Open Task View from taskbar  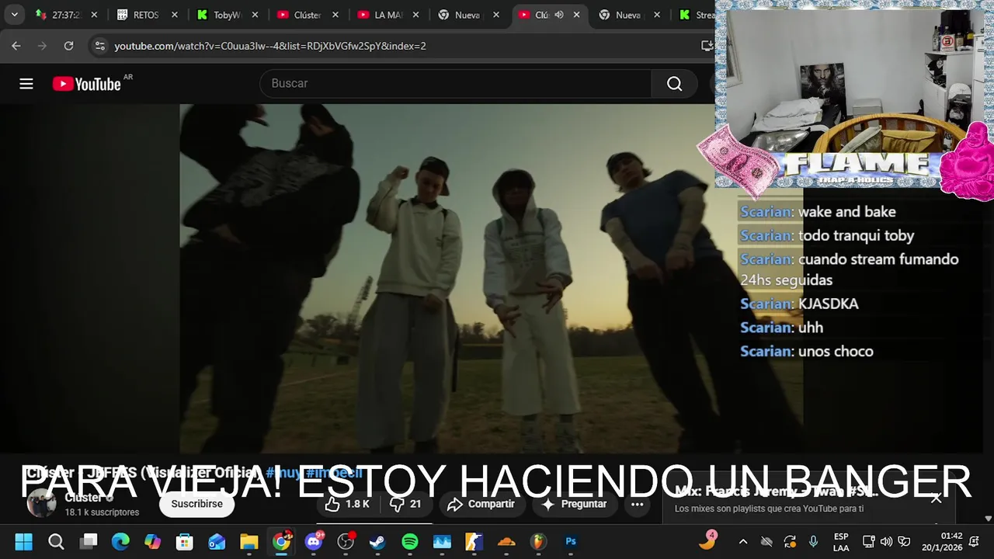point(89,542)
